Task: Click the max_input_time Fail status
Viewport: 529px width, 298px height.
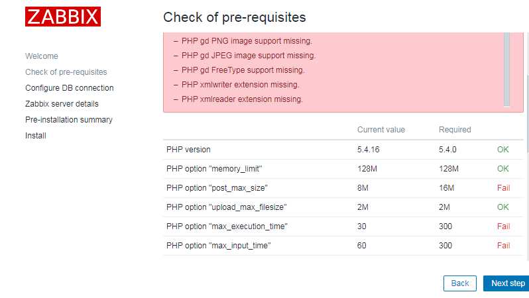Action: 503,246
